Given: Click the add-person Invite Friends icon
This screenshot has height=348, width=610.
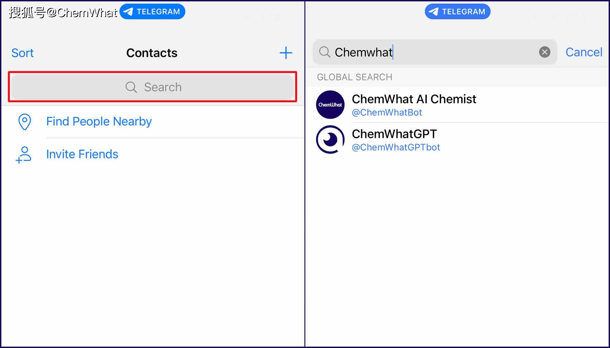Looking at the screenshot, I should [23, 155].
